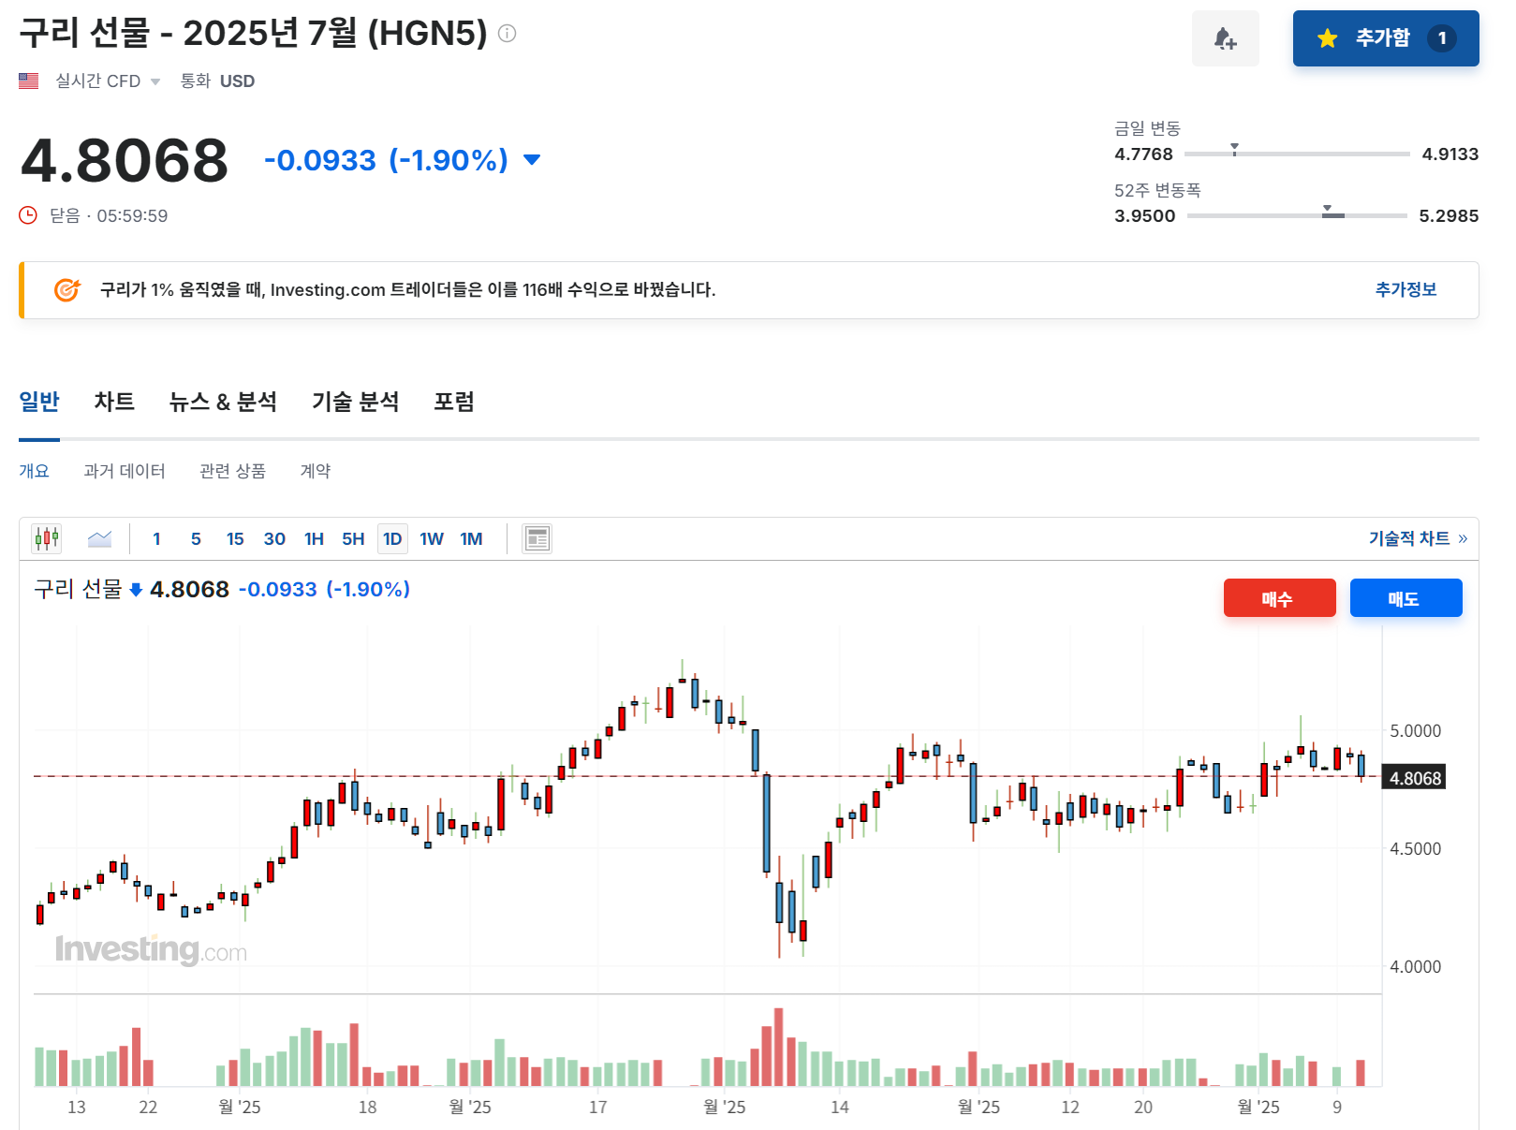Set chart interval to 1W
Image resolution: width=1516 pixels, height=1130 pixels.
pos(432,539)
